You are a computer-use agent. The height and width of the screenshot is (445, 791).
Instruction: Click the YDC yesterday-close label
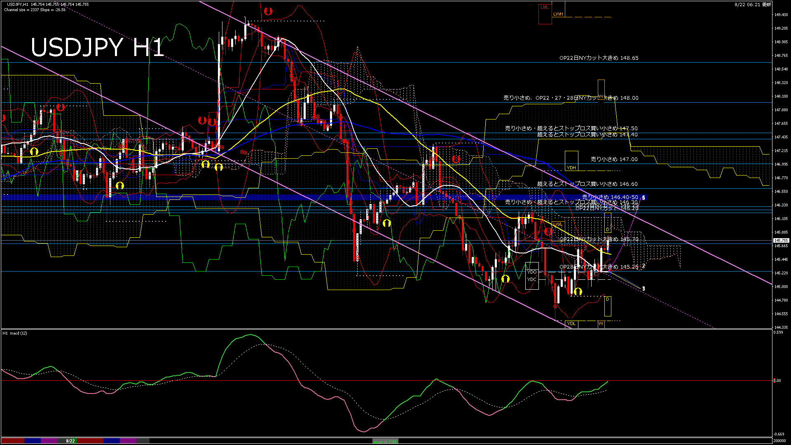(x=532, y=279)
